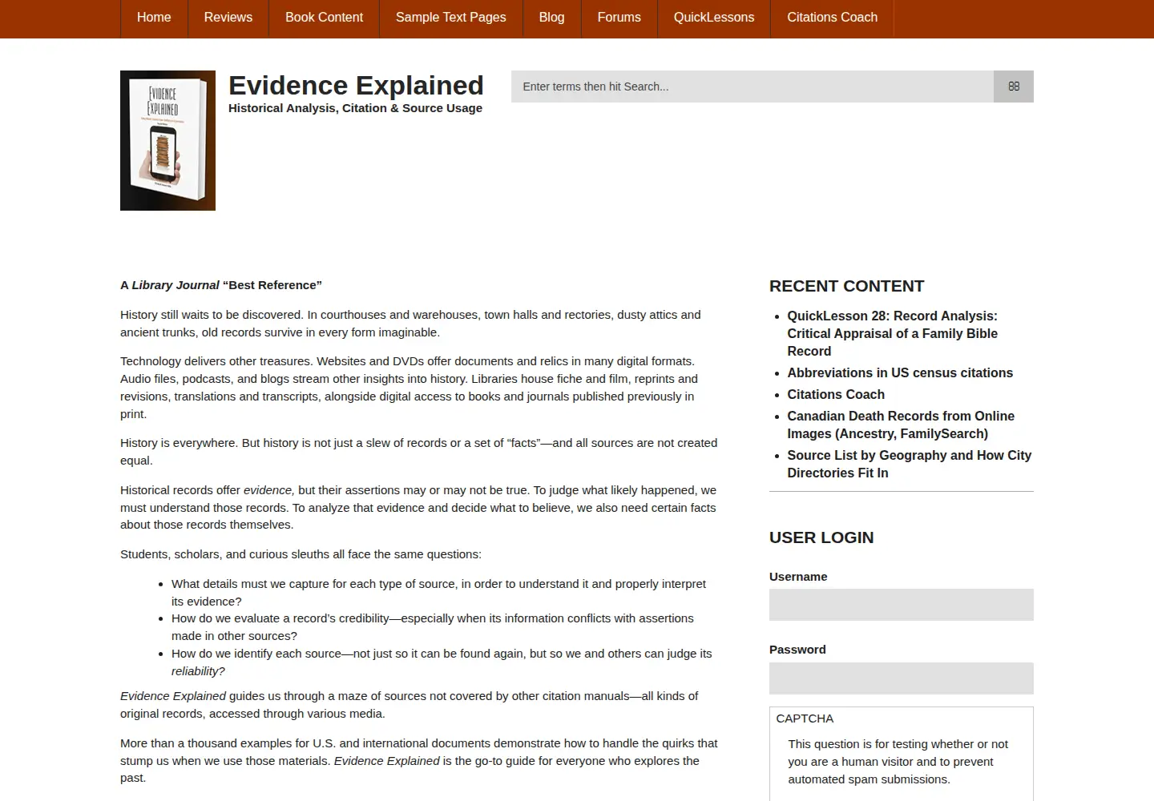Click the CAPTCHA label

805,718
